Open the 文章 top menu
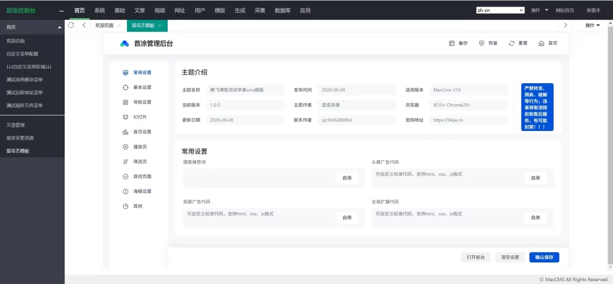This screenshot has height=284, width=613. (139, 11)
